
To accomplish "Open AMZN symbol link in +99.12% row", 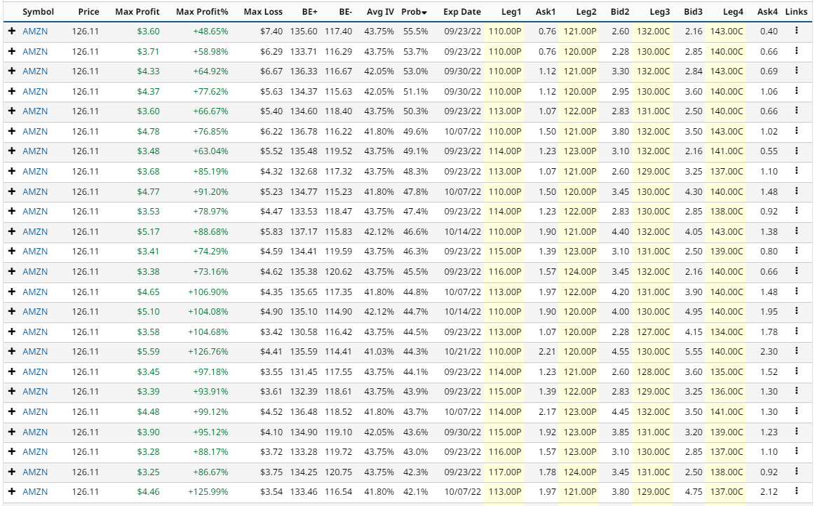I will (35, 412).
